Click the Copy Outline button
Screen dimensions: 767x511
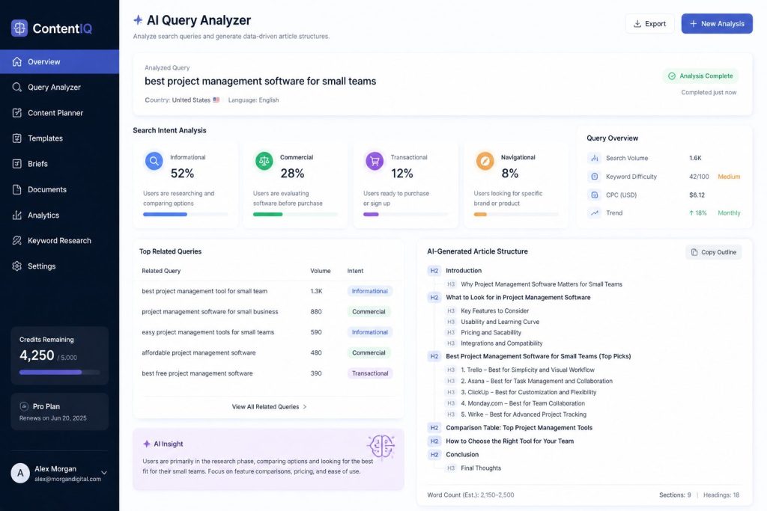coord(714,252)
